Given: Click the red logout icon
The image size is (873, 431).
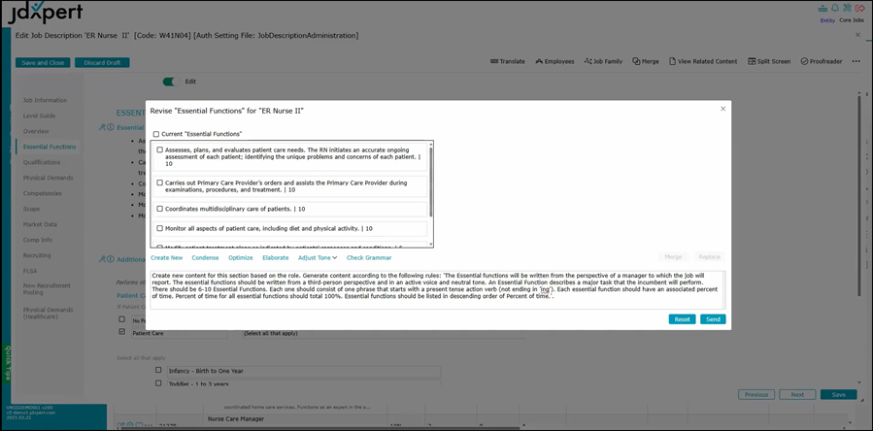Looking at the screenshot, I should click(x=859, y=8).
